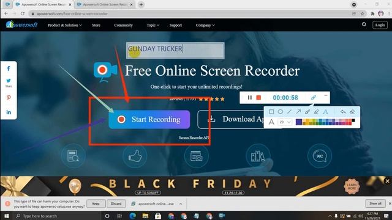Bookmark this page with the star icon

[x=362, y=13]
